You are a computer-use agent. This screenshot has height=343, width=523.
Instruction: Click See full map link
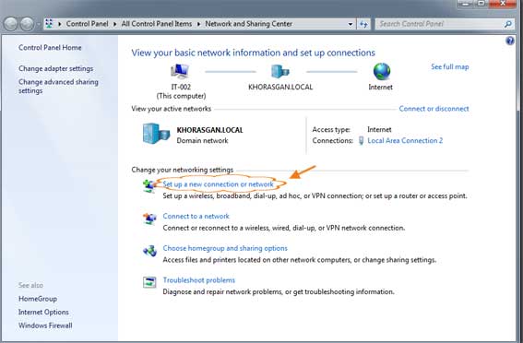pos(449,66)
